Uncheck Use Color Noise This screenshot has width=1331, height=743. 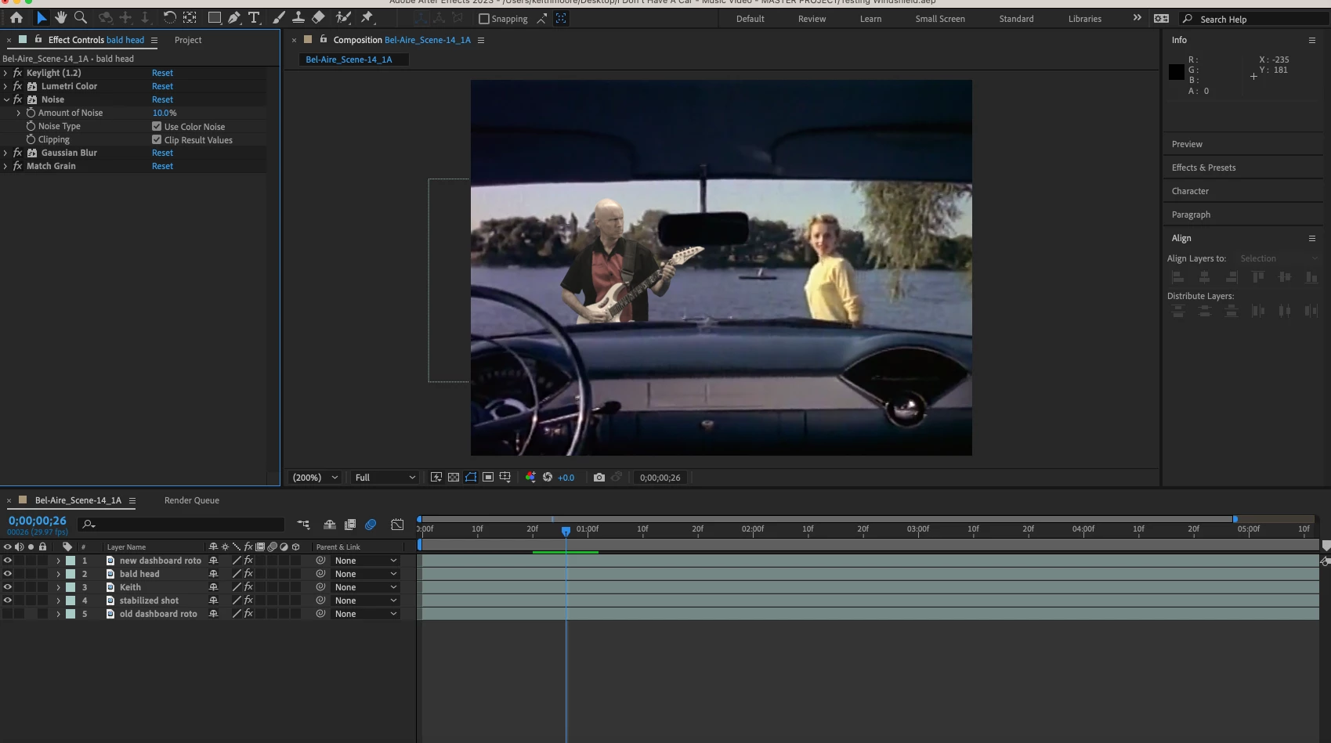(x=157, y=126)
